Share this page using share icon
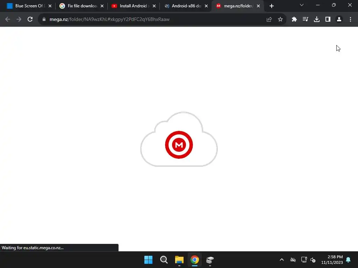The image size is (358, 268). pyautogui.click(x=269, y=20)
